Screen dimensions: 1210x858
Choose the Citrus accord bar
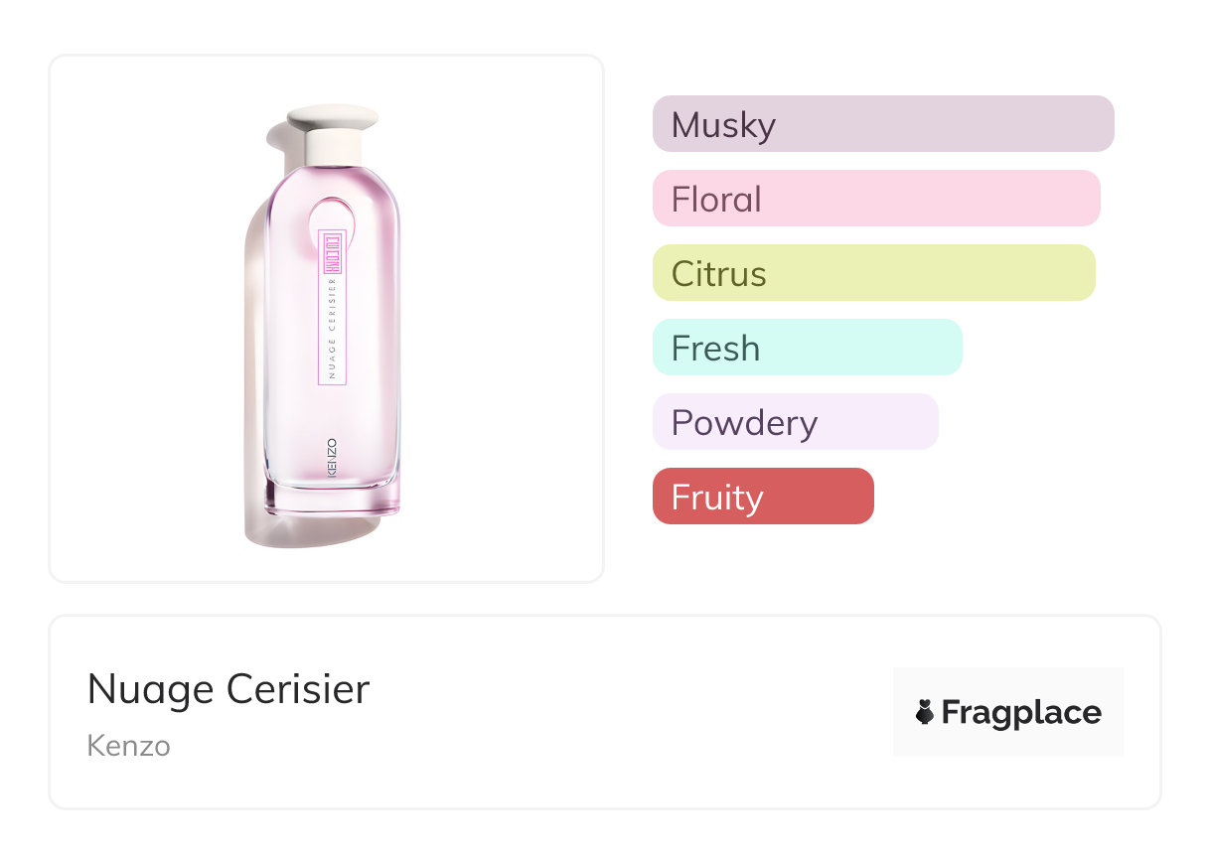tap(873, 273)
